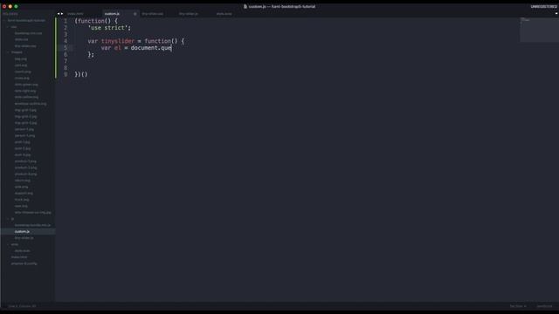The width and height of the screenshot is (559, 314).
Task: Click the tinyslider variable name
Action: coord(118,41)
